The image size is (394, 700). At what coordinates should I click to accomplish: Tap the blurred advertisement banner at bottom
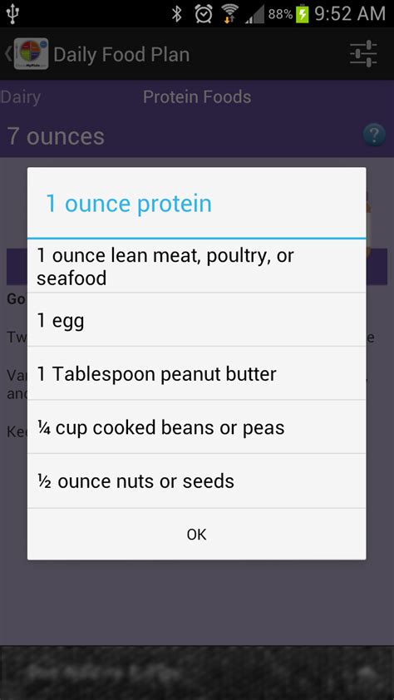197,673
